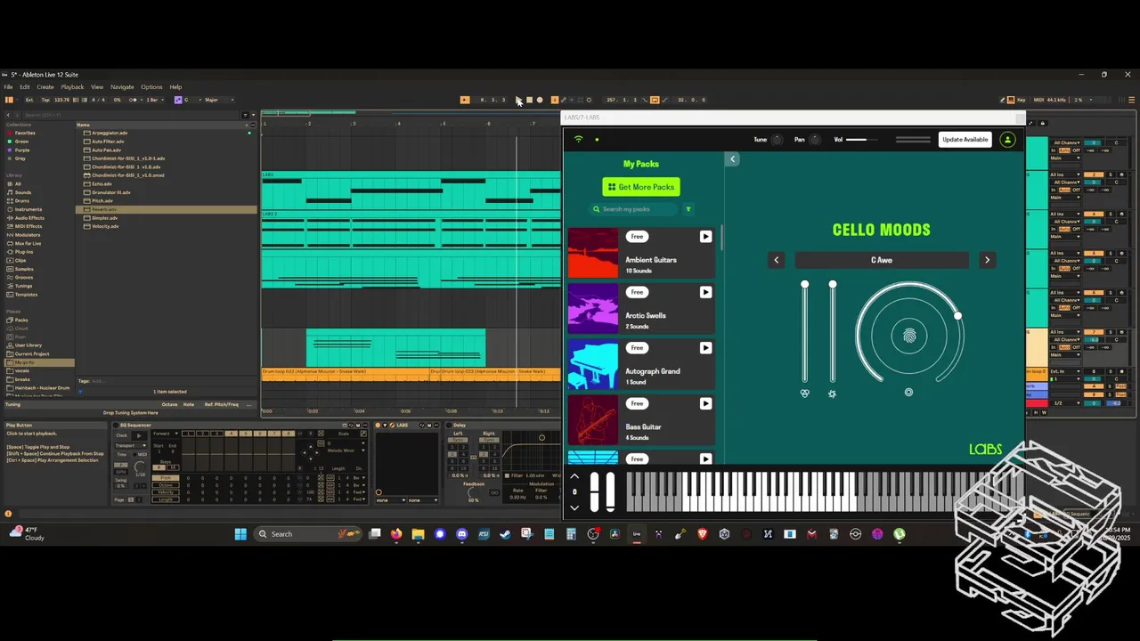1140x641 pixels.
Task: Select Instruments in the browser library
Action: [28, 209]
